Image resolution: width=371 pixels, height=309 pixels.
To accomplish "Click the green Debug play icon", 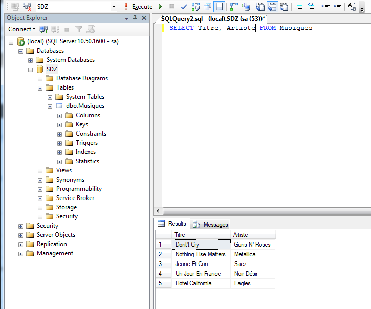I will pyautogui.click(x=160, y=7).
